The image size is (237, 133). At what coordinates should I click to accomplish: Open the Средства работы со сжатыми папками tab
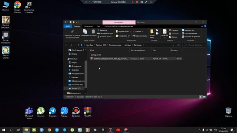click(x=119, y=26)
